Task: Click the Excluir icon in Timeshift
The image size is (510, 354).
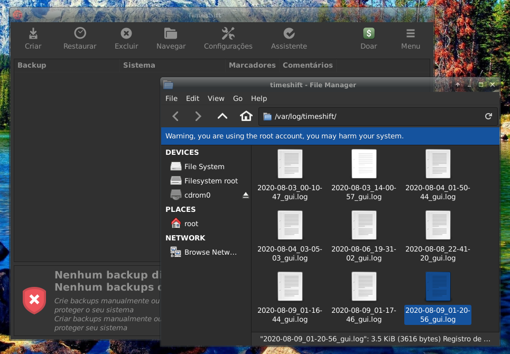Action: click(126, 33)
